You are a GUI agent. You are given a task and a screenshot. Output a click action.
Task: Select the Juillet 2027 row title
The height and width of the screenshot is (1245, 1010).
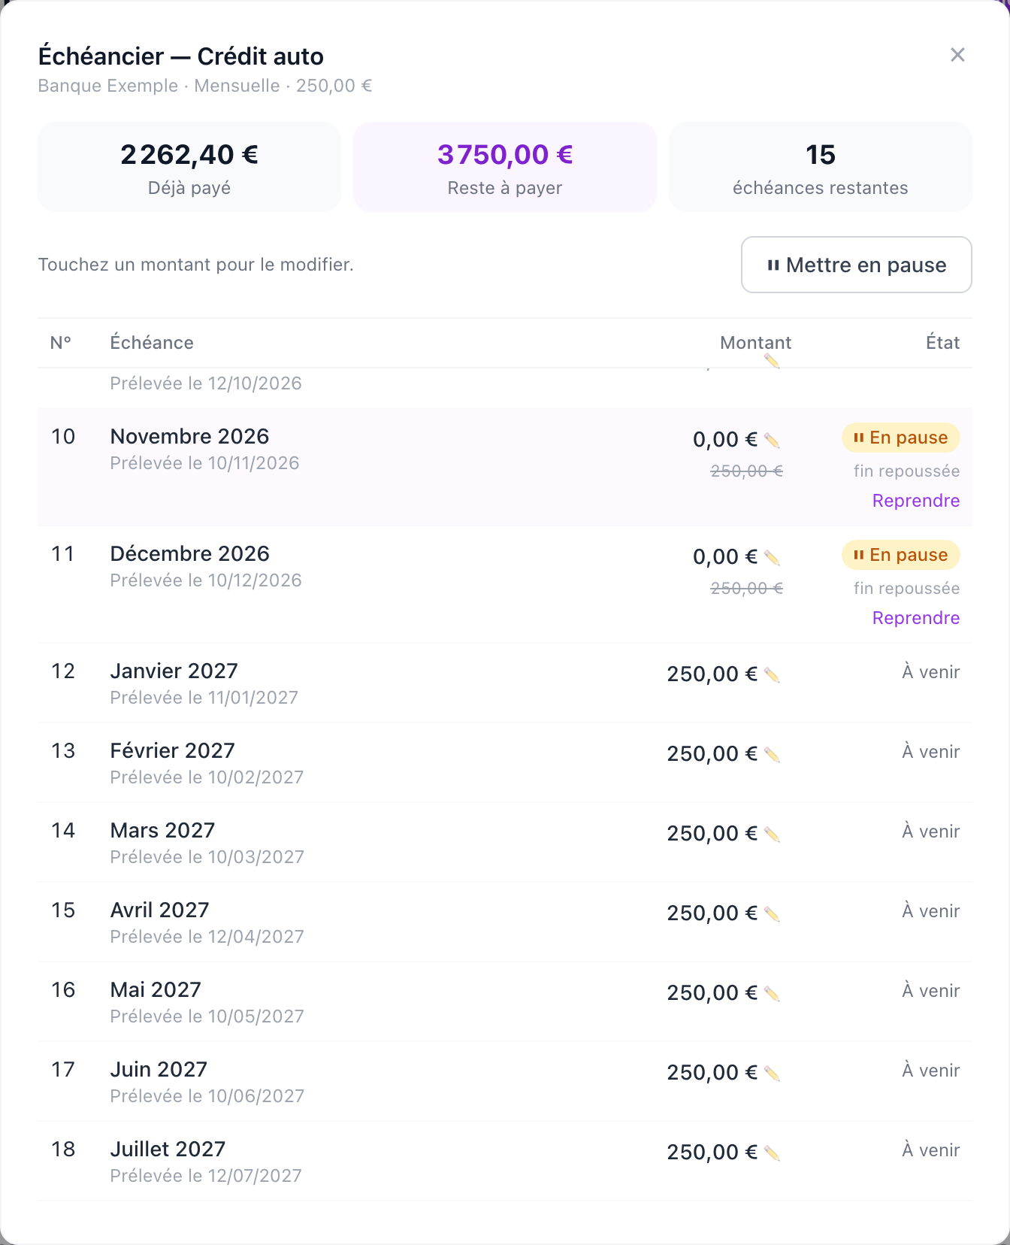coord(168,1149)
